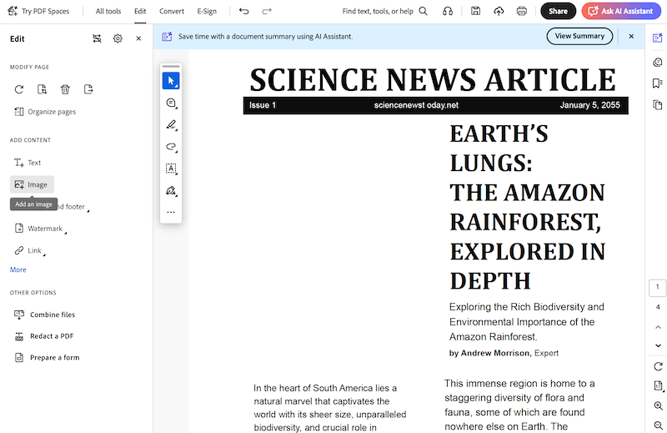Screen dimensions: 667x433
Task: Select the Image tool in Add Content
Action: coord(32,184)
